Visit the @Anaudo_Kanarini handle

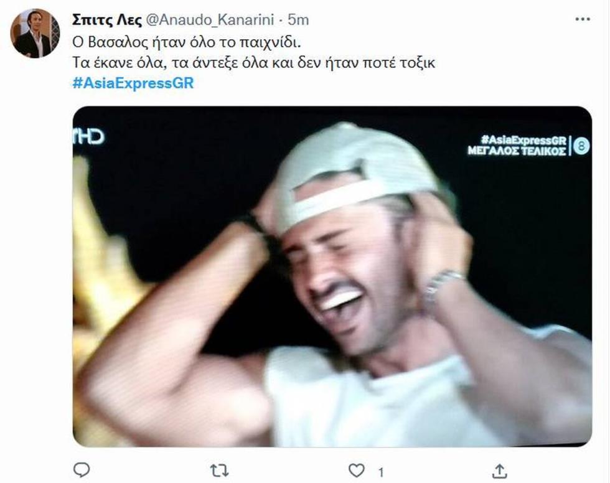click(210, 20)
